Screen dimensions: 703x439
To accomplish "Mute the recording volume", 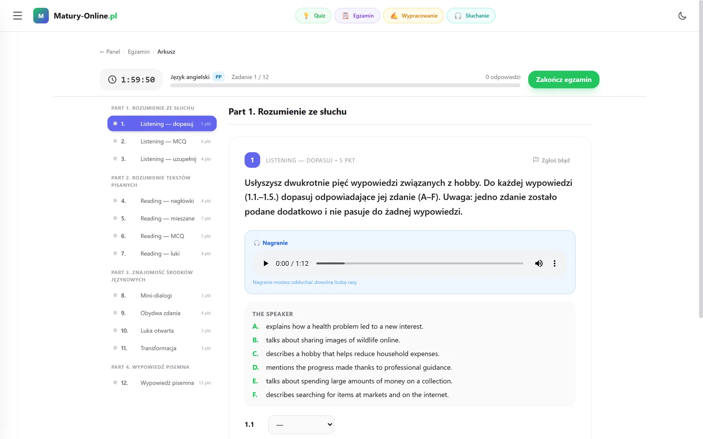I will tap(539, 263).
